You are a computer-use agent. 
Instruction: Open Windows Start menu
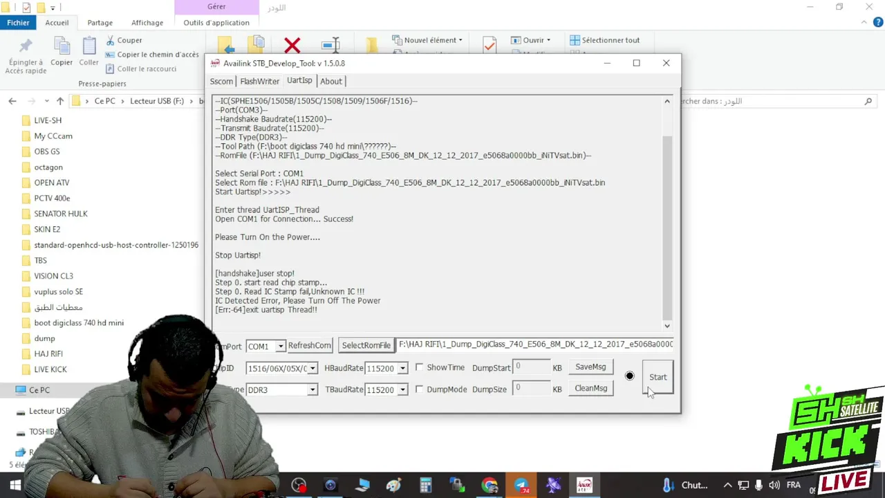pos(15,485)
